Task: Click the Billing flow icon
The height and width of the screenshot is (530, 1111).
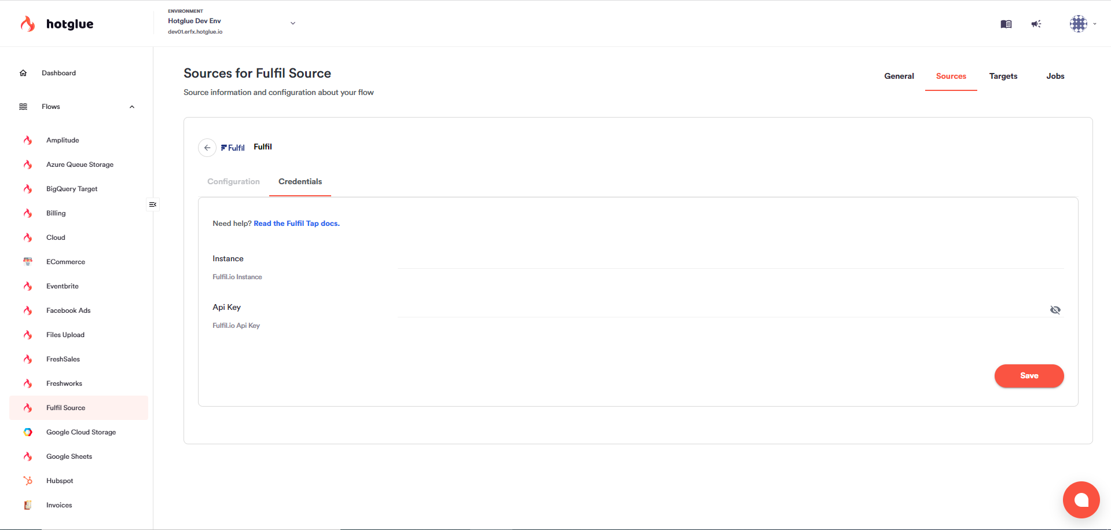Action: point(28,213)
